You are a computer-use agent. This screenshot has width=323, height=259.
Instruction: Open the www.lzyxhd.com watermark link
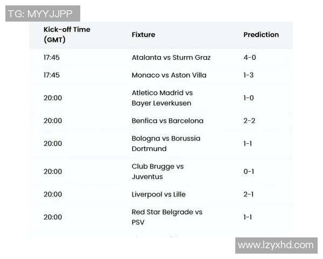click(276, 245)
